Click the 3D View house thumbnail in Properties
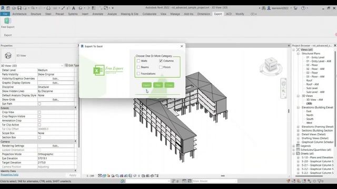This screenshot has width=337, height=189. (x=8, y=56)
